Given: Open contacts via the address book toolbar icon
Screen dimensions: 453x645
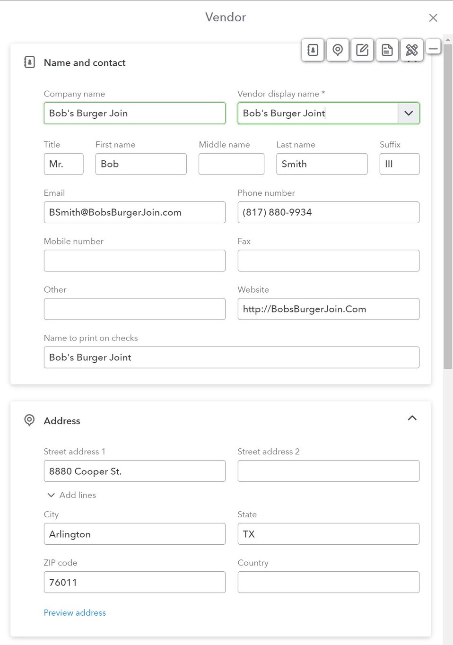Looking at the screenshot, I should coord(313,50).
